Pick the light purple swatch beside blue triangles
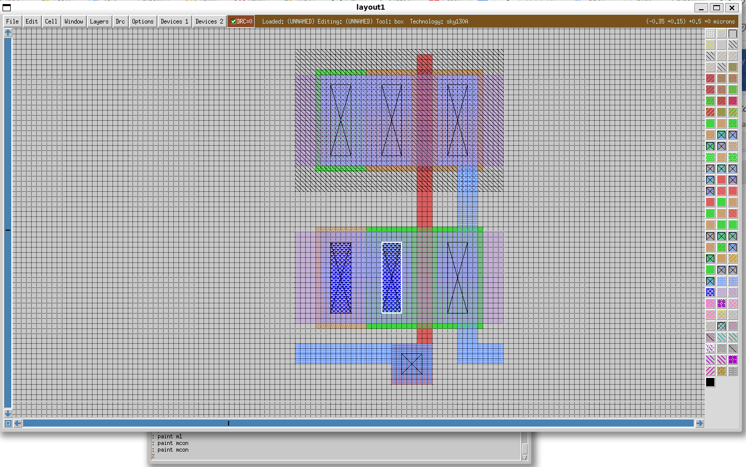Image resolution: width=746 pixels, height=467 pixels. 721,292
